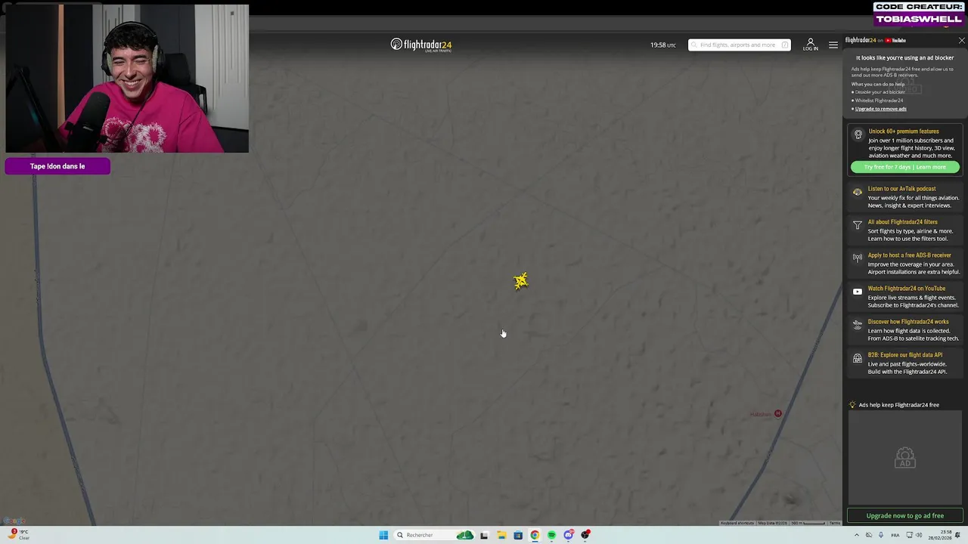This screenshot has width=968, height=544.
Task: Click the AvTalk podcast icon
Action: pyautogui.click(x=857, y=192)
